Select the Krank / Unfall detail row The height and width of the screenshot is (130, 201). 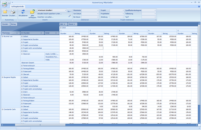click(52, 54)
